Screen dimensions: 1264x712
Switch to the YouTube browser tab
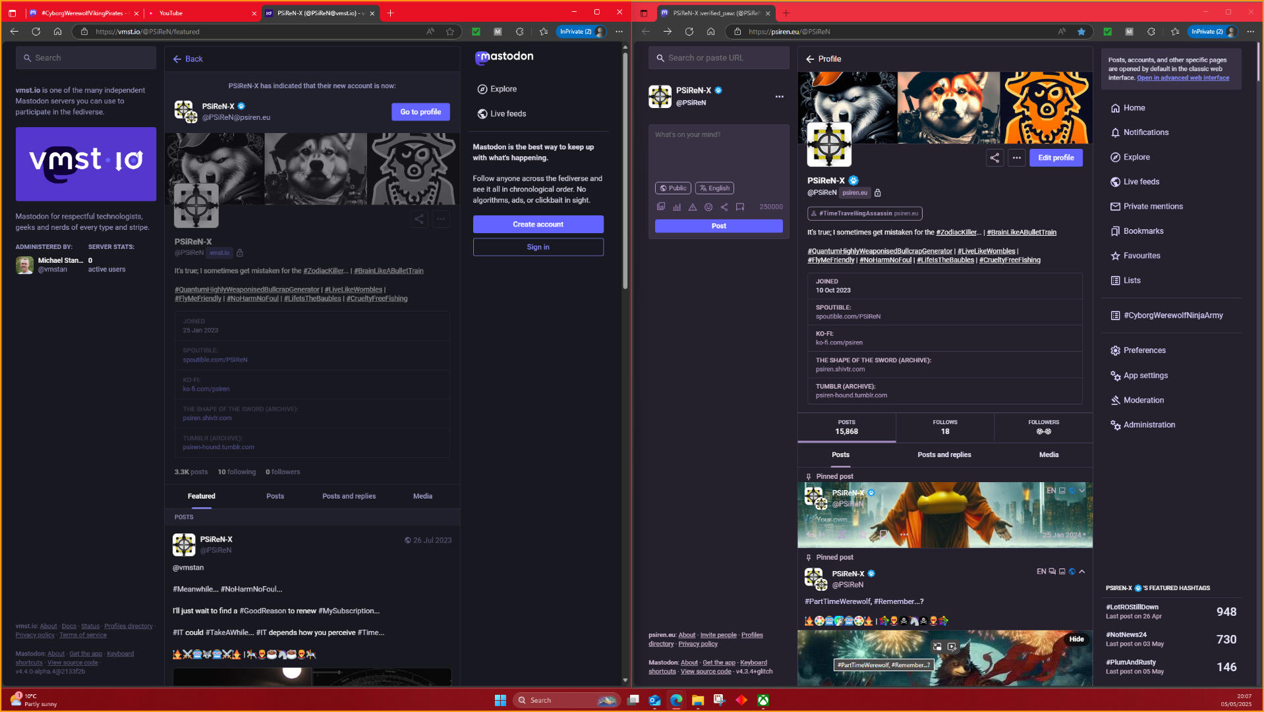[202, 13]
